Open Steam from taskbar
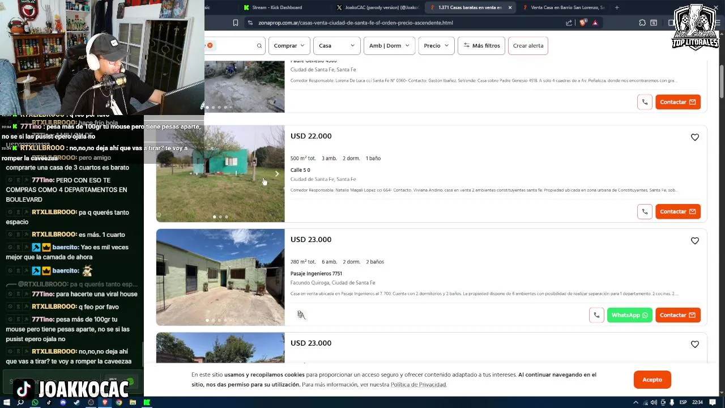The height and width of the screenshot is (408, 725). point(77,402)
